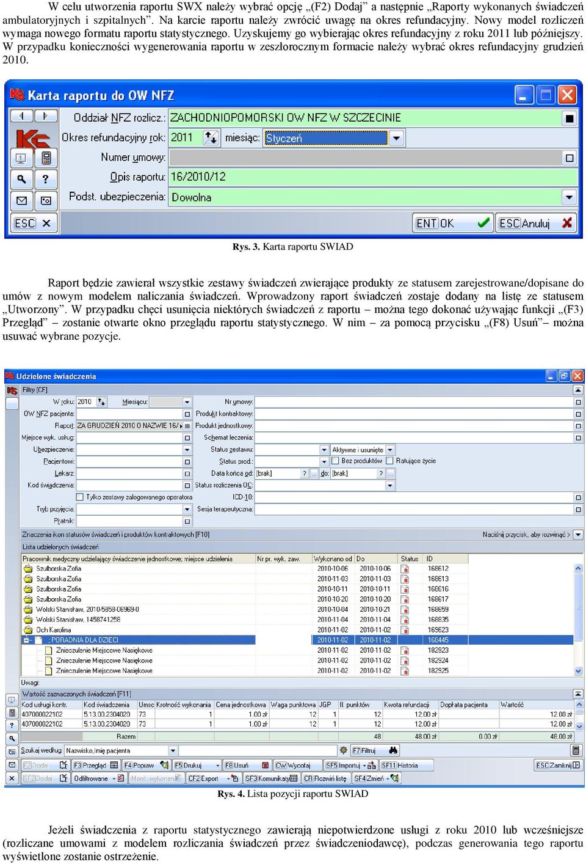The height and width of the screenshot is (864, 586).
Task: Click CF2 Export button
Action: click(x=213, y=778)
